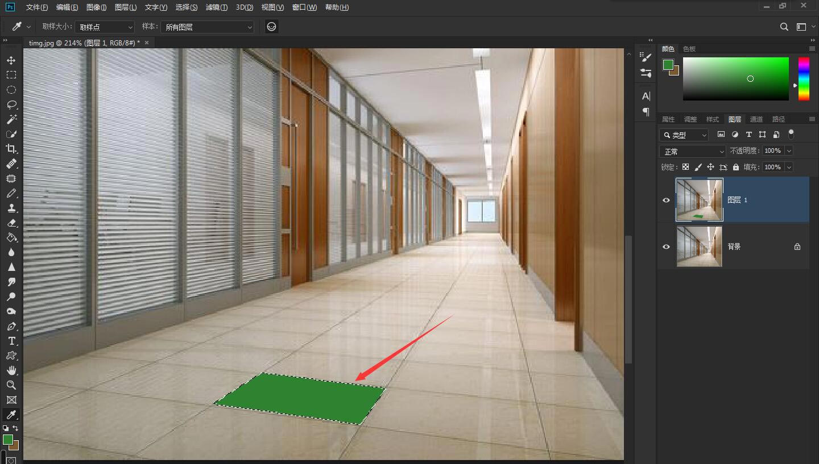The width and height of the screenshot is (819, 464).
Task: Expand the 填充 fill slider arrow
Action: coord(789,167)
